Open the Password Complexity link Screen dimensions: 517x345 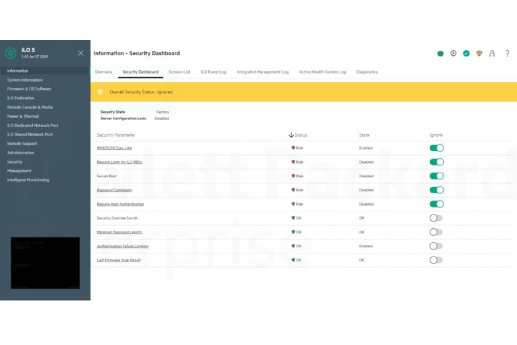115,190
